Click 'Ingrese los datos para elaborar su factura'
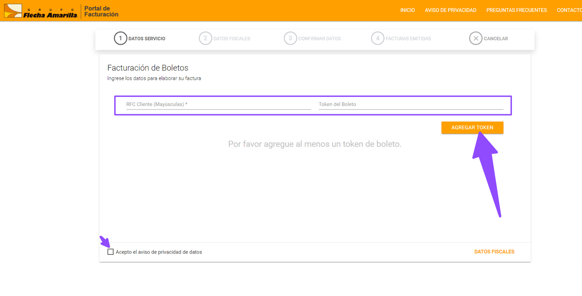This screenshot has width=582, height=296. (154, 78)
